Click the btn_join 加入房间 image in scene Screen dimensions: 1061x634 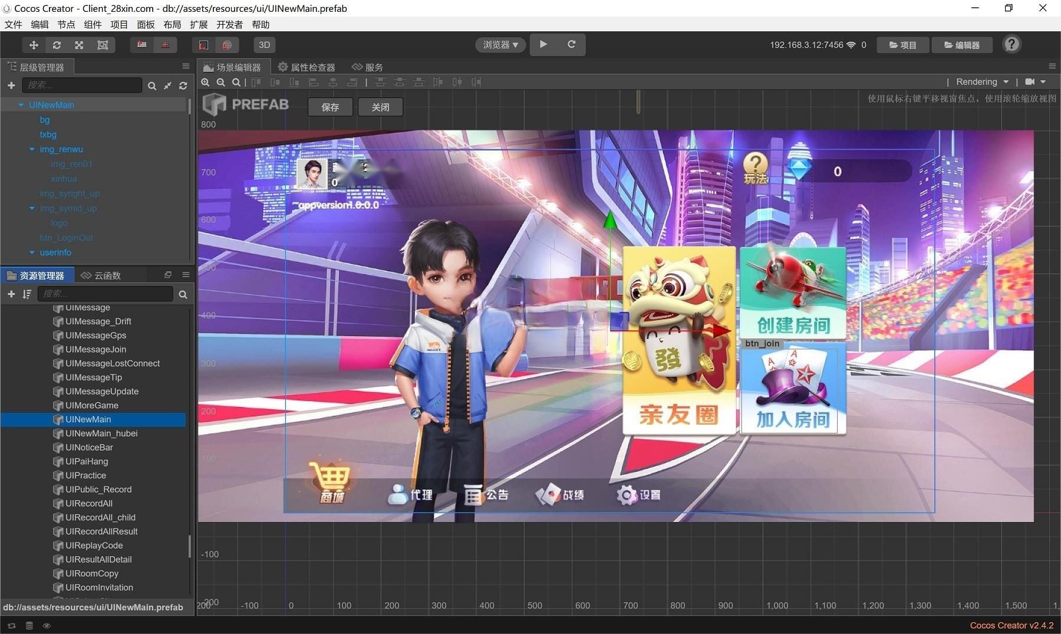[793, 387]
